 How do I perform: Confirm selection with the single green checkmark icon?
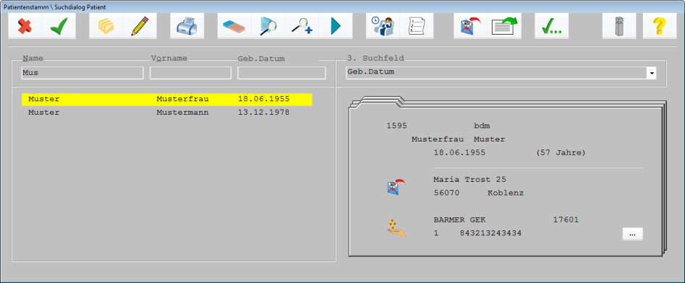click(x=59, y=26)
